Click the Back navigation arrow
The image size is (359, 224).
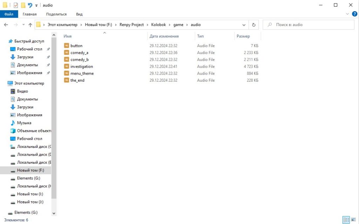(6, 25)
